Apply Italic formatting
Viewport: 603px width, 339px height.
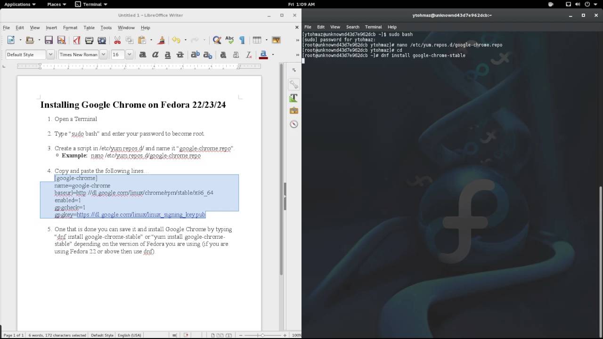click(155, 55)
